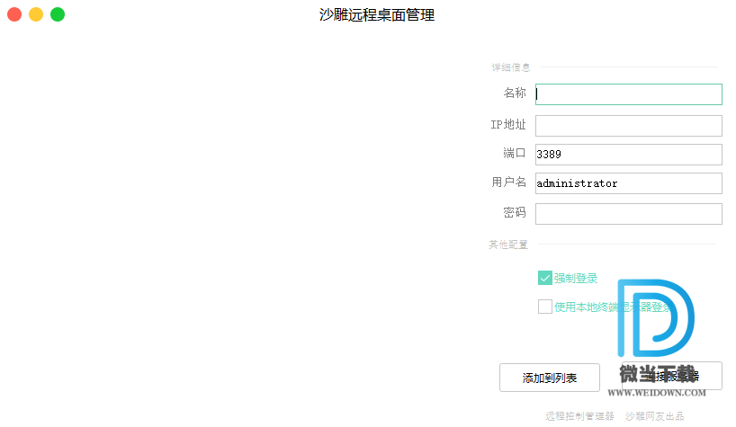
Task: Click the 详细信息 section header
Action: tap(510, 67)
